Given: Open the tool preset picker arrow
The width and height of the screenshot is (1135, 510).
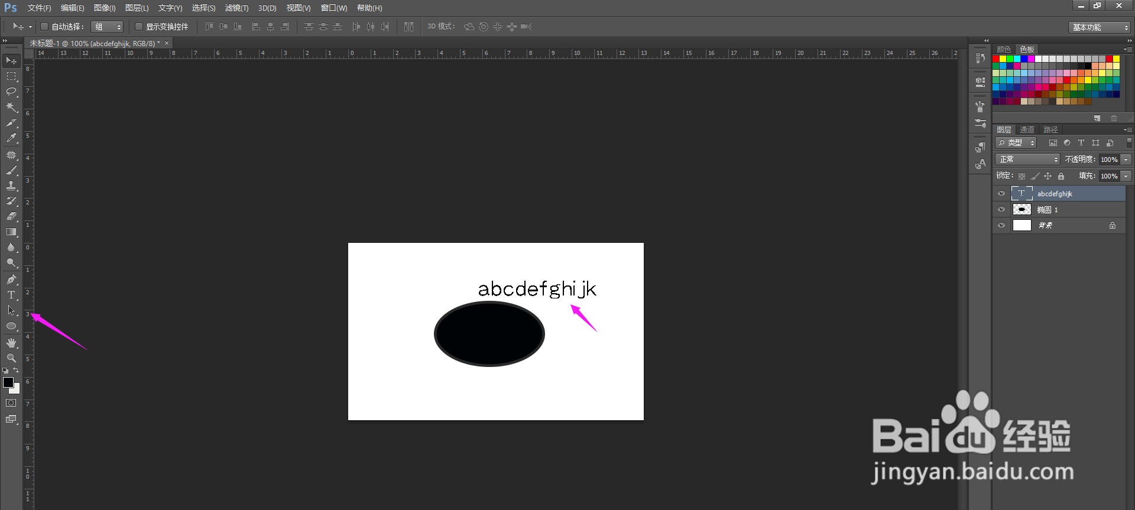Looking at the screenshot, I should (30, 27).
